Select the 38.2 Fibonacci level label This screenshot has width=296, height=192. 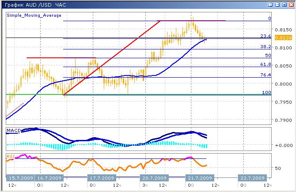(x=265, y=46)
